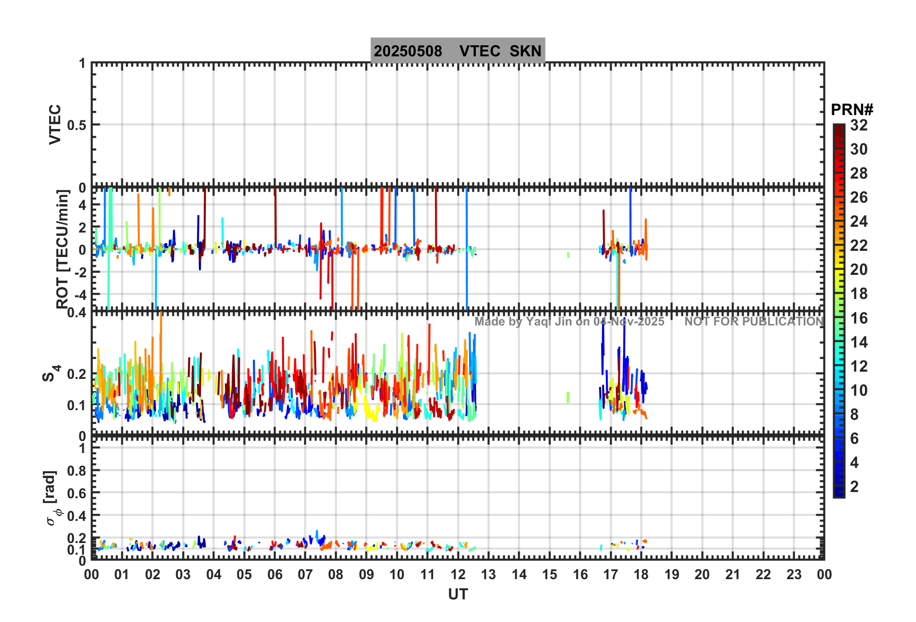Click the sigma-phi [rad] y-axis label
Viewport: 916px width, 622px height.
[51, 498]
